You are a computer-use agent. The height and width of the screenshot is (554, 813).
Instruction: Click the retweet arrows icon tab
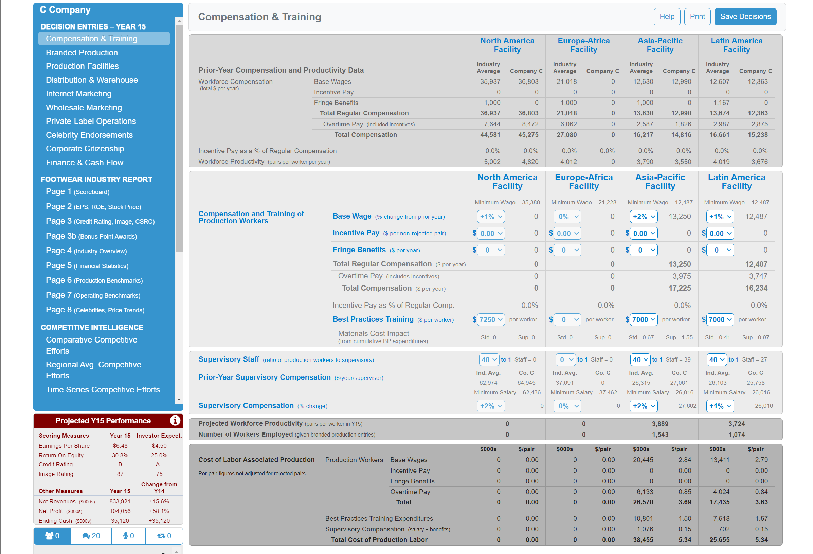[x=164, y=536]
